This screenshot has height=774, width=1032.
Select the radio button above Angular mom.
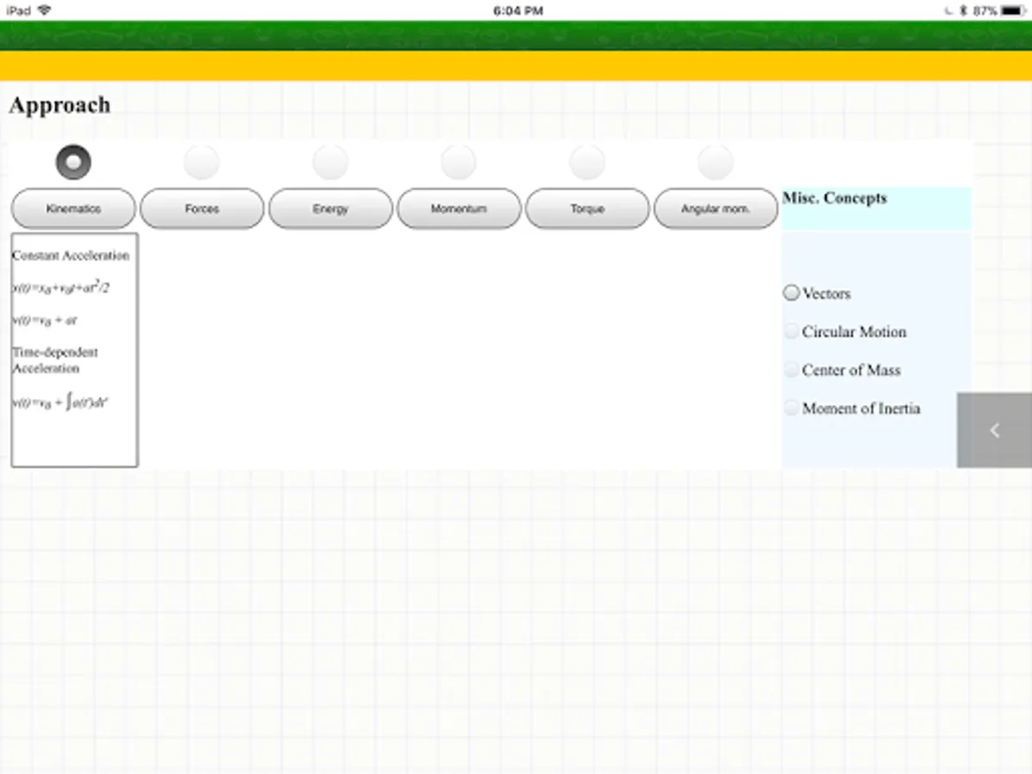(x=716, y=162)
